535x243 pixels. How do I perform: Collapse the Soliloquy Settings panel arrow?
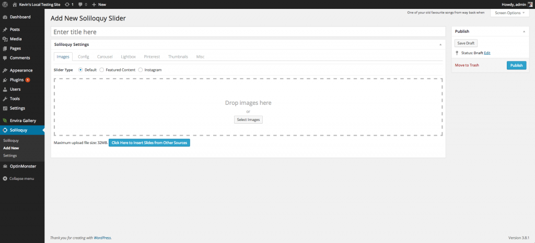coord(440,45)
